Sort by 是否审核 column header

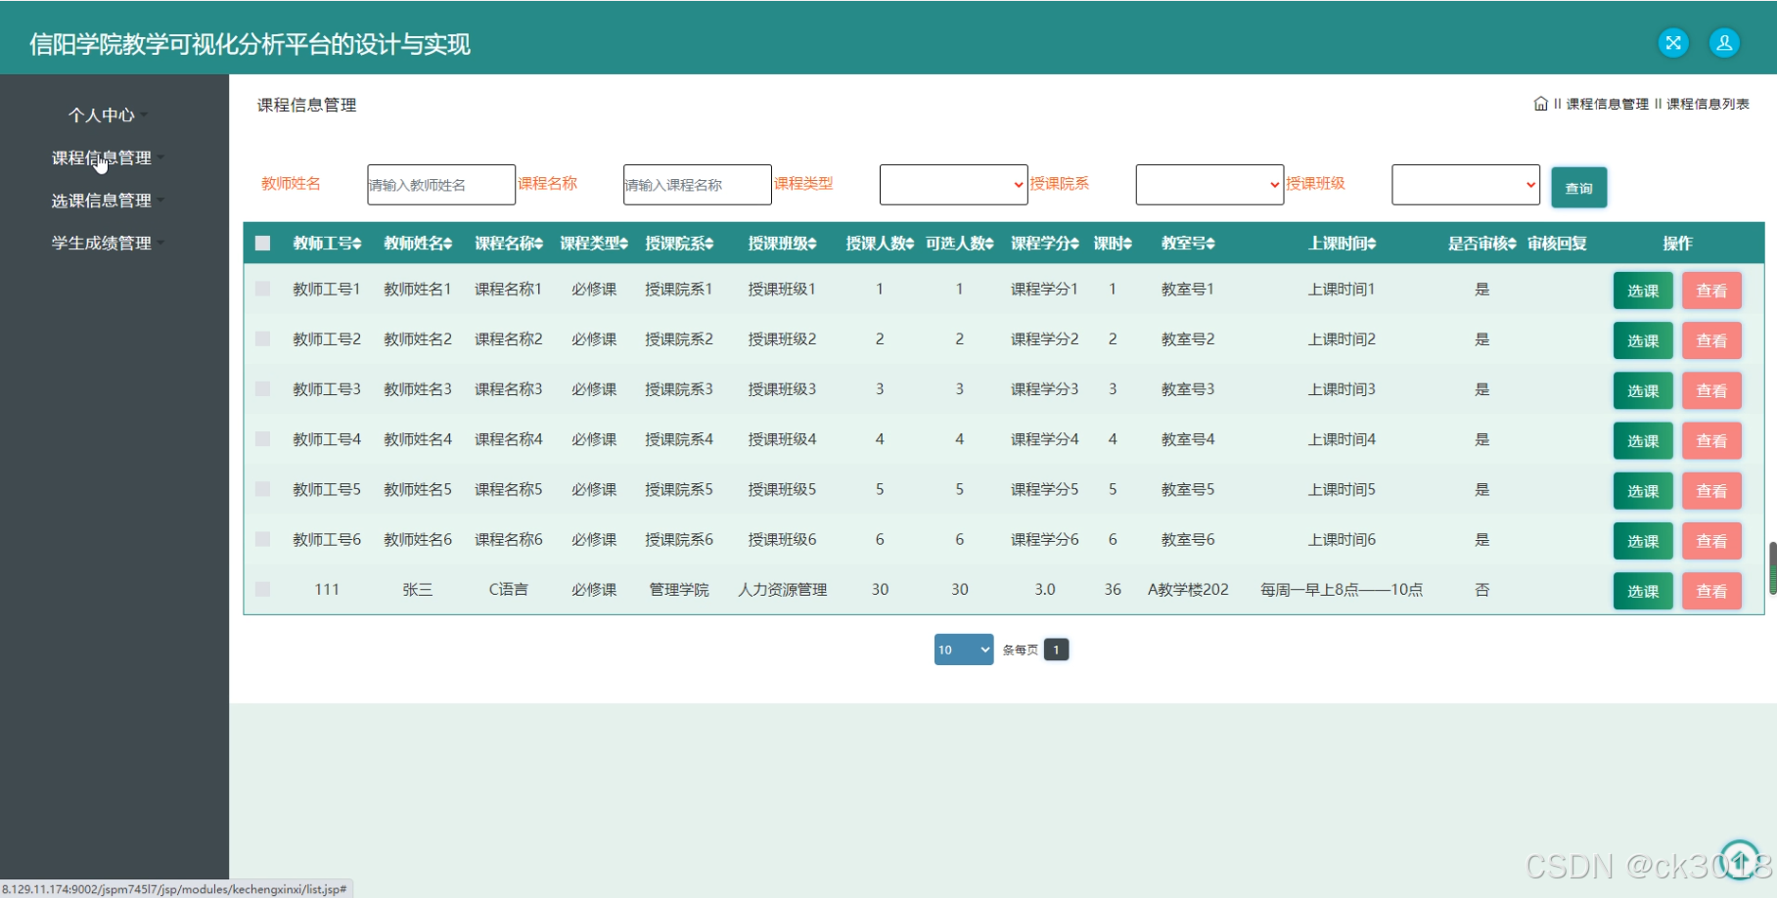[x=1482, y=244]
